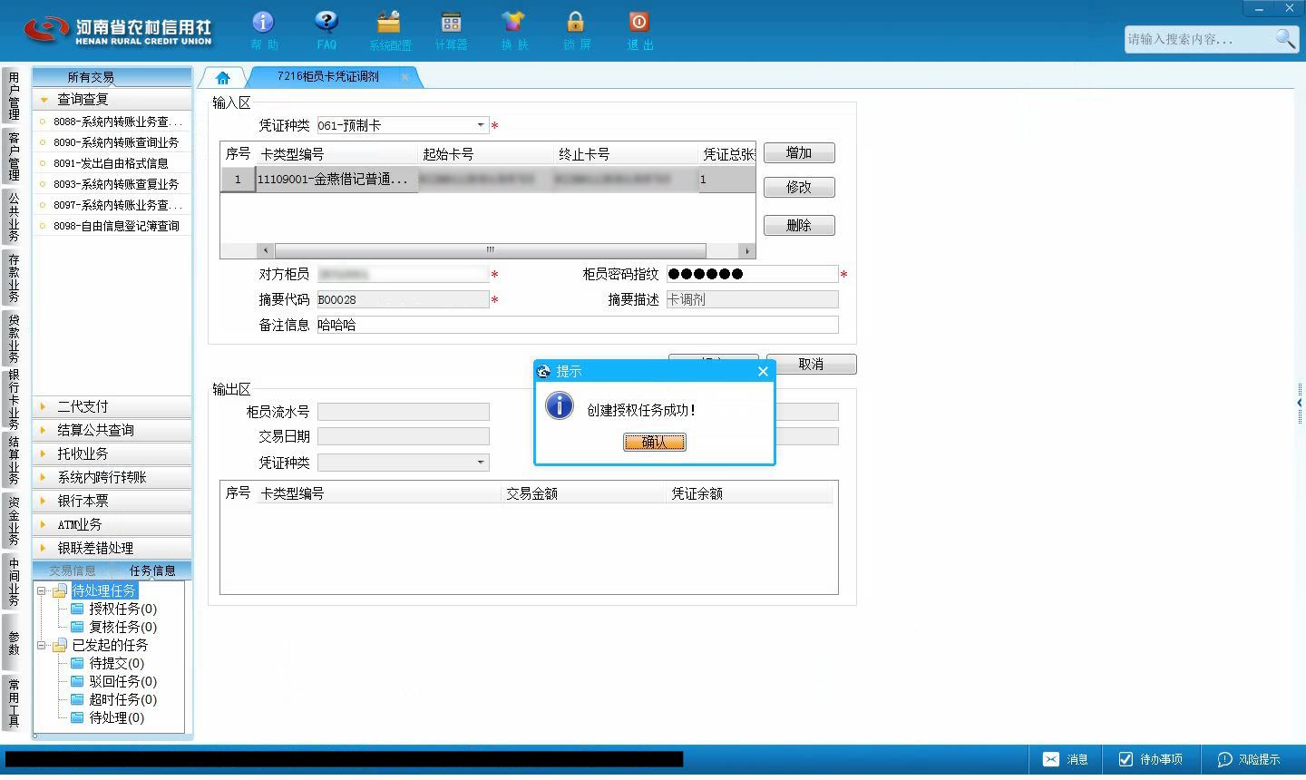Select table row 11109001-金燕借记普通
Screen dimensions: 1306x780
(487, 180)
